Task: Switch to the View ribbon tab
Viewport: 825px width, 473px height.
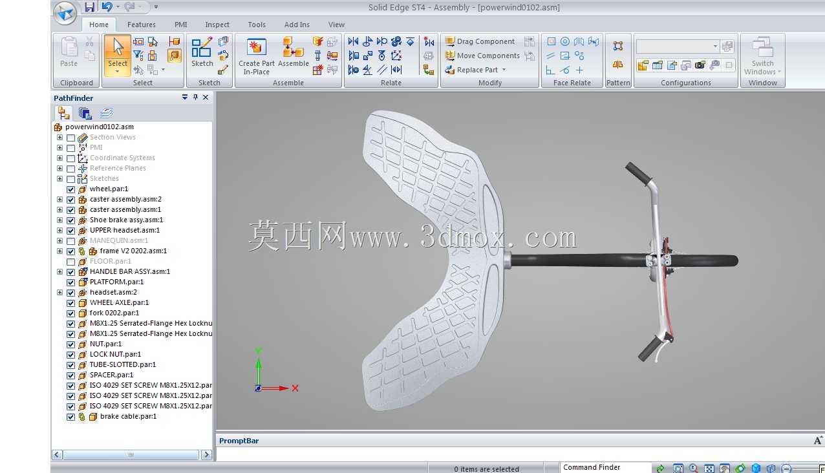Action: click(336, 25)
